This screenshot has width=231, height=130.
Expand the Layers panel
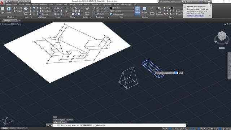coord(172,17)
